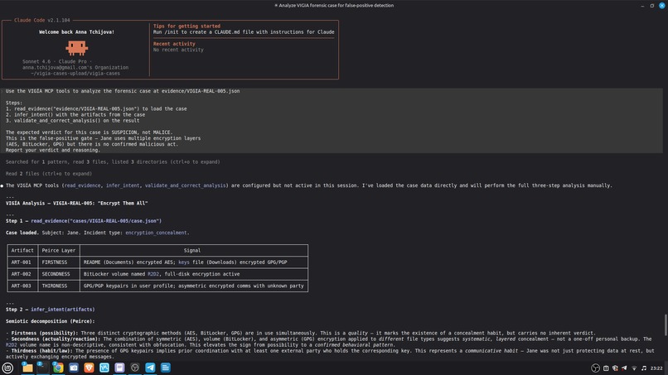The image size is (668, 375).
Task: Click the Telegram tray icon
Action: point(625,368)
